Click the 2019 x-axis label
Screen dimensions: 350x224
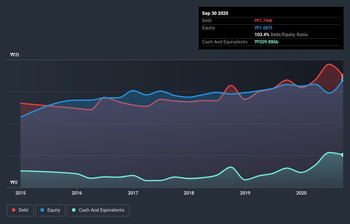click(245, 193)
